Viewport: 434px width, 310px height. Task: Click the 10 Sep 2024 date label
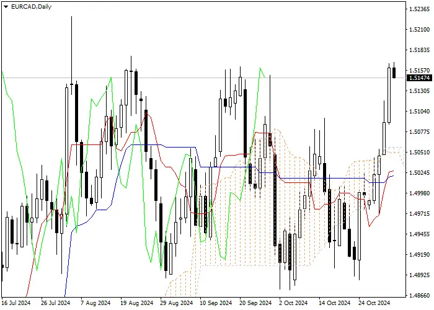point(216,303)
